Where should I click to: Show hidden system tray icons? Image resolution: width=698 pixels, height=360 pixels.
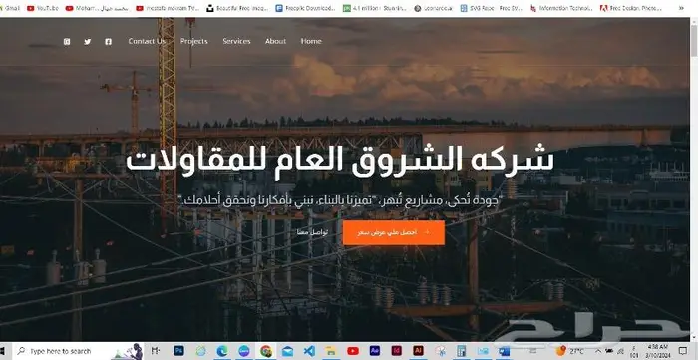(x=598, y=351)
